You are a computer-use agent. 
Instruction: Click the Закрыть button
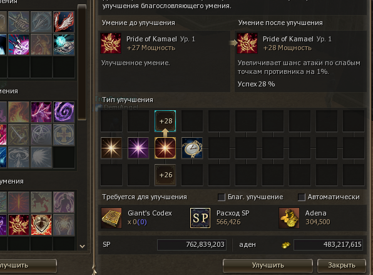[x=342, y=265]
